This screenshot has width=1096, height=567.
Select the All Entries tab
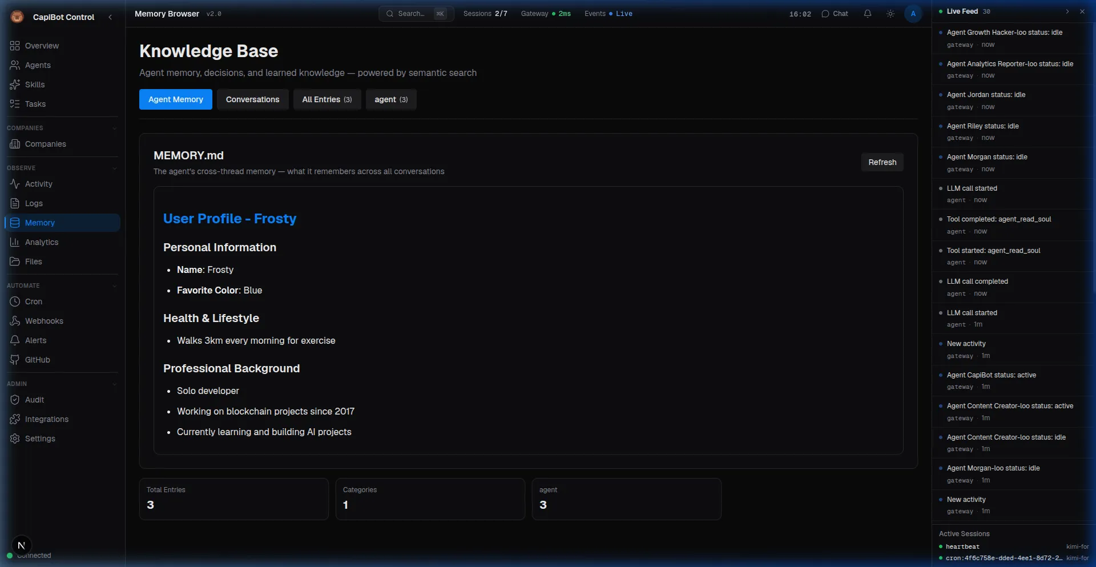327,99
